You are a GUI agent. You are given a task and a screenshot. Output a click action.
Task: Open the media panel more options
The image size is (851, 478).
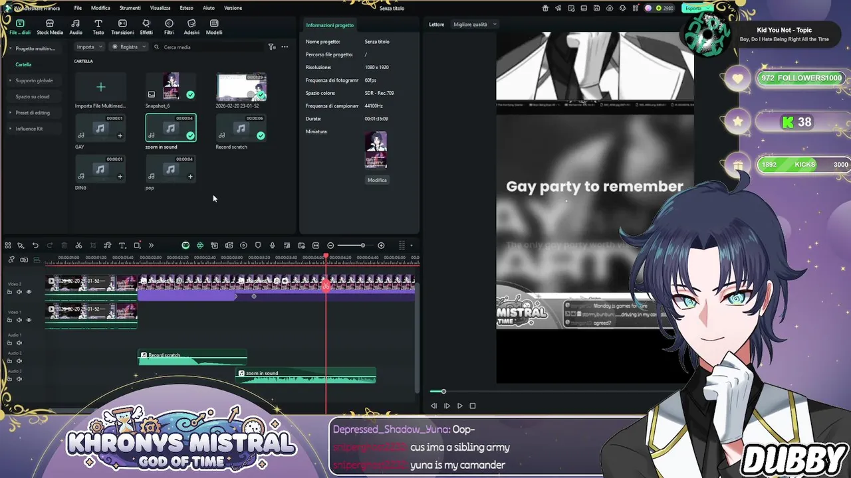pyautogui.click(x=285, y=47)
